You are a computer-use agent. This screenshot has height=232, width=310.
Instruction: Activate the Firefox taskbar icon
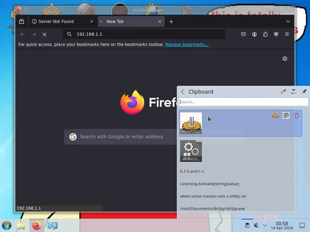37,225
